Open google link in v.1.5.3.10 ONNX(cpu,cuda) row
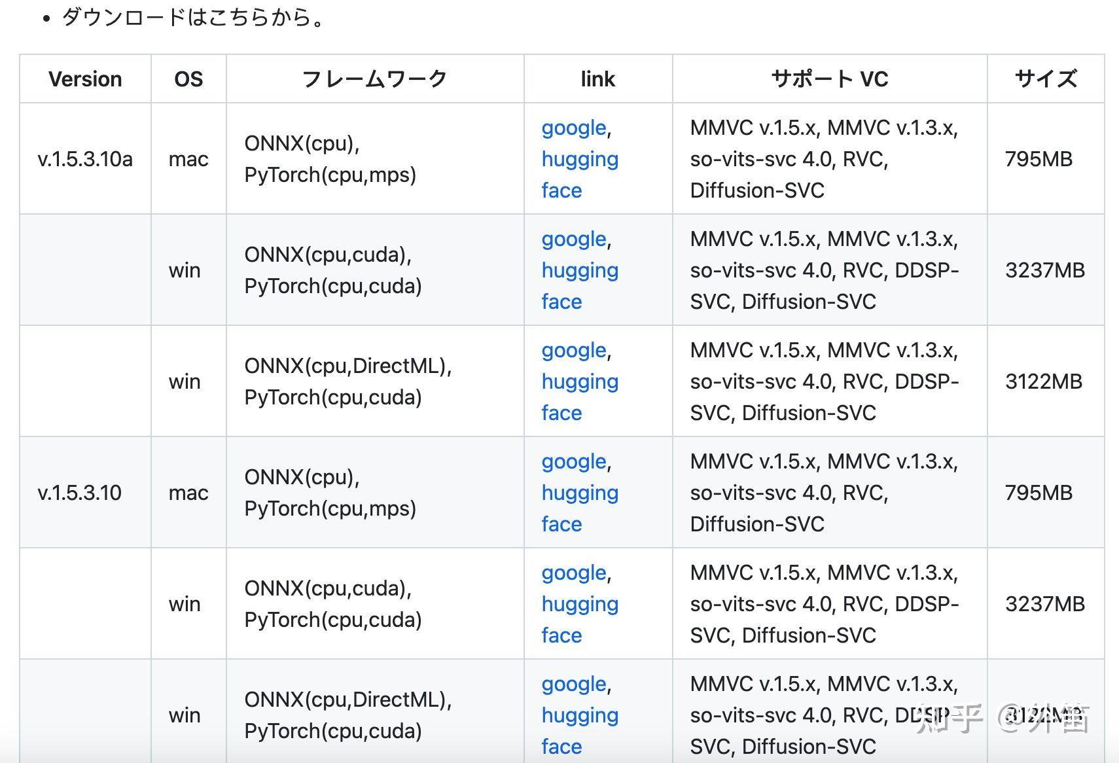The image size is (1119, 763). [x=574, y=573]
